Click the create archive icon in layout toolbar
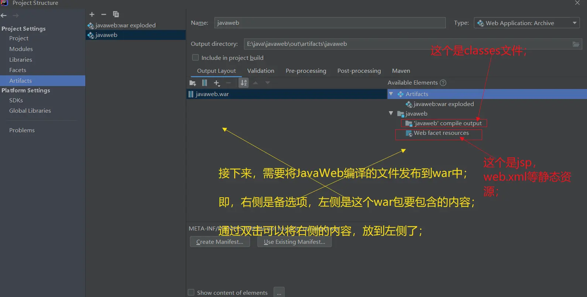The image size is (587, 297). 205,83
